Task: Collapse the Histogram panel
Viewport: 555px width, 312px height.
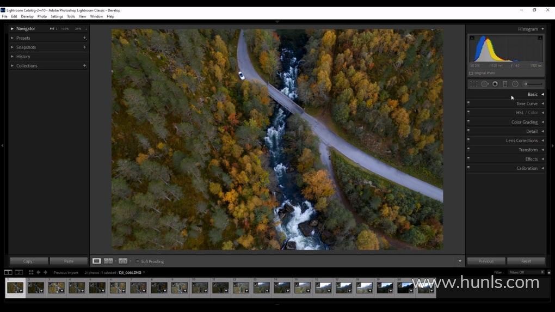Action: coord(542,29)
